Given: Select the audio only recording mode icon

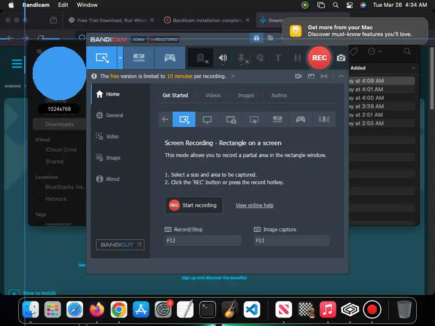Looking at the screenshot, I should pos(324,119).
